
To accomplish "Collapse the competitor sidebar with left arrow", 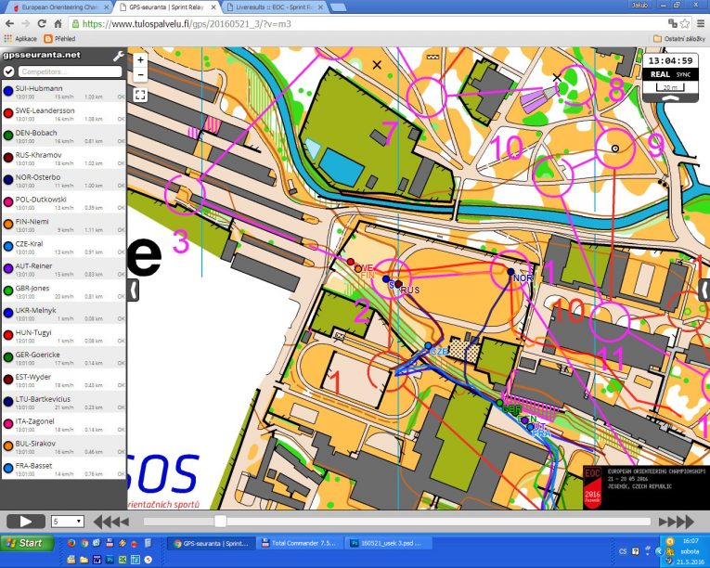I will (x=133, y=290).
